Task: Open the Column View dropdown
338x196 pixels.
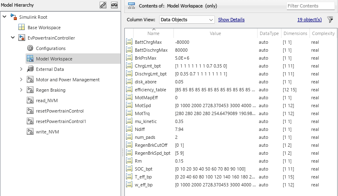Action: (x=187, y=20)
